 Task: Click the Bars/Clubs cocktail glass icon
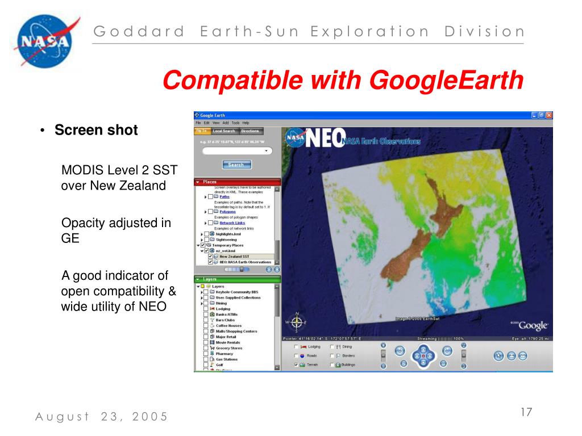(213, 320)
